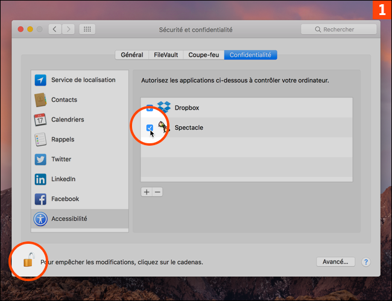The height and width of the screenshot is (301, 392).
Task: Click the LinkedIn icon
Action: point(40,179)
